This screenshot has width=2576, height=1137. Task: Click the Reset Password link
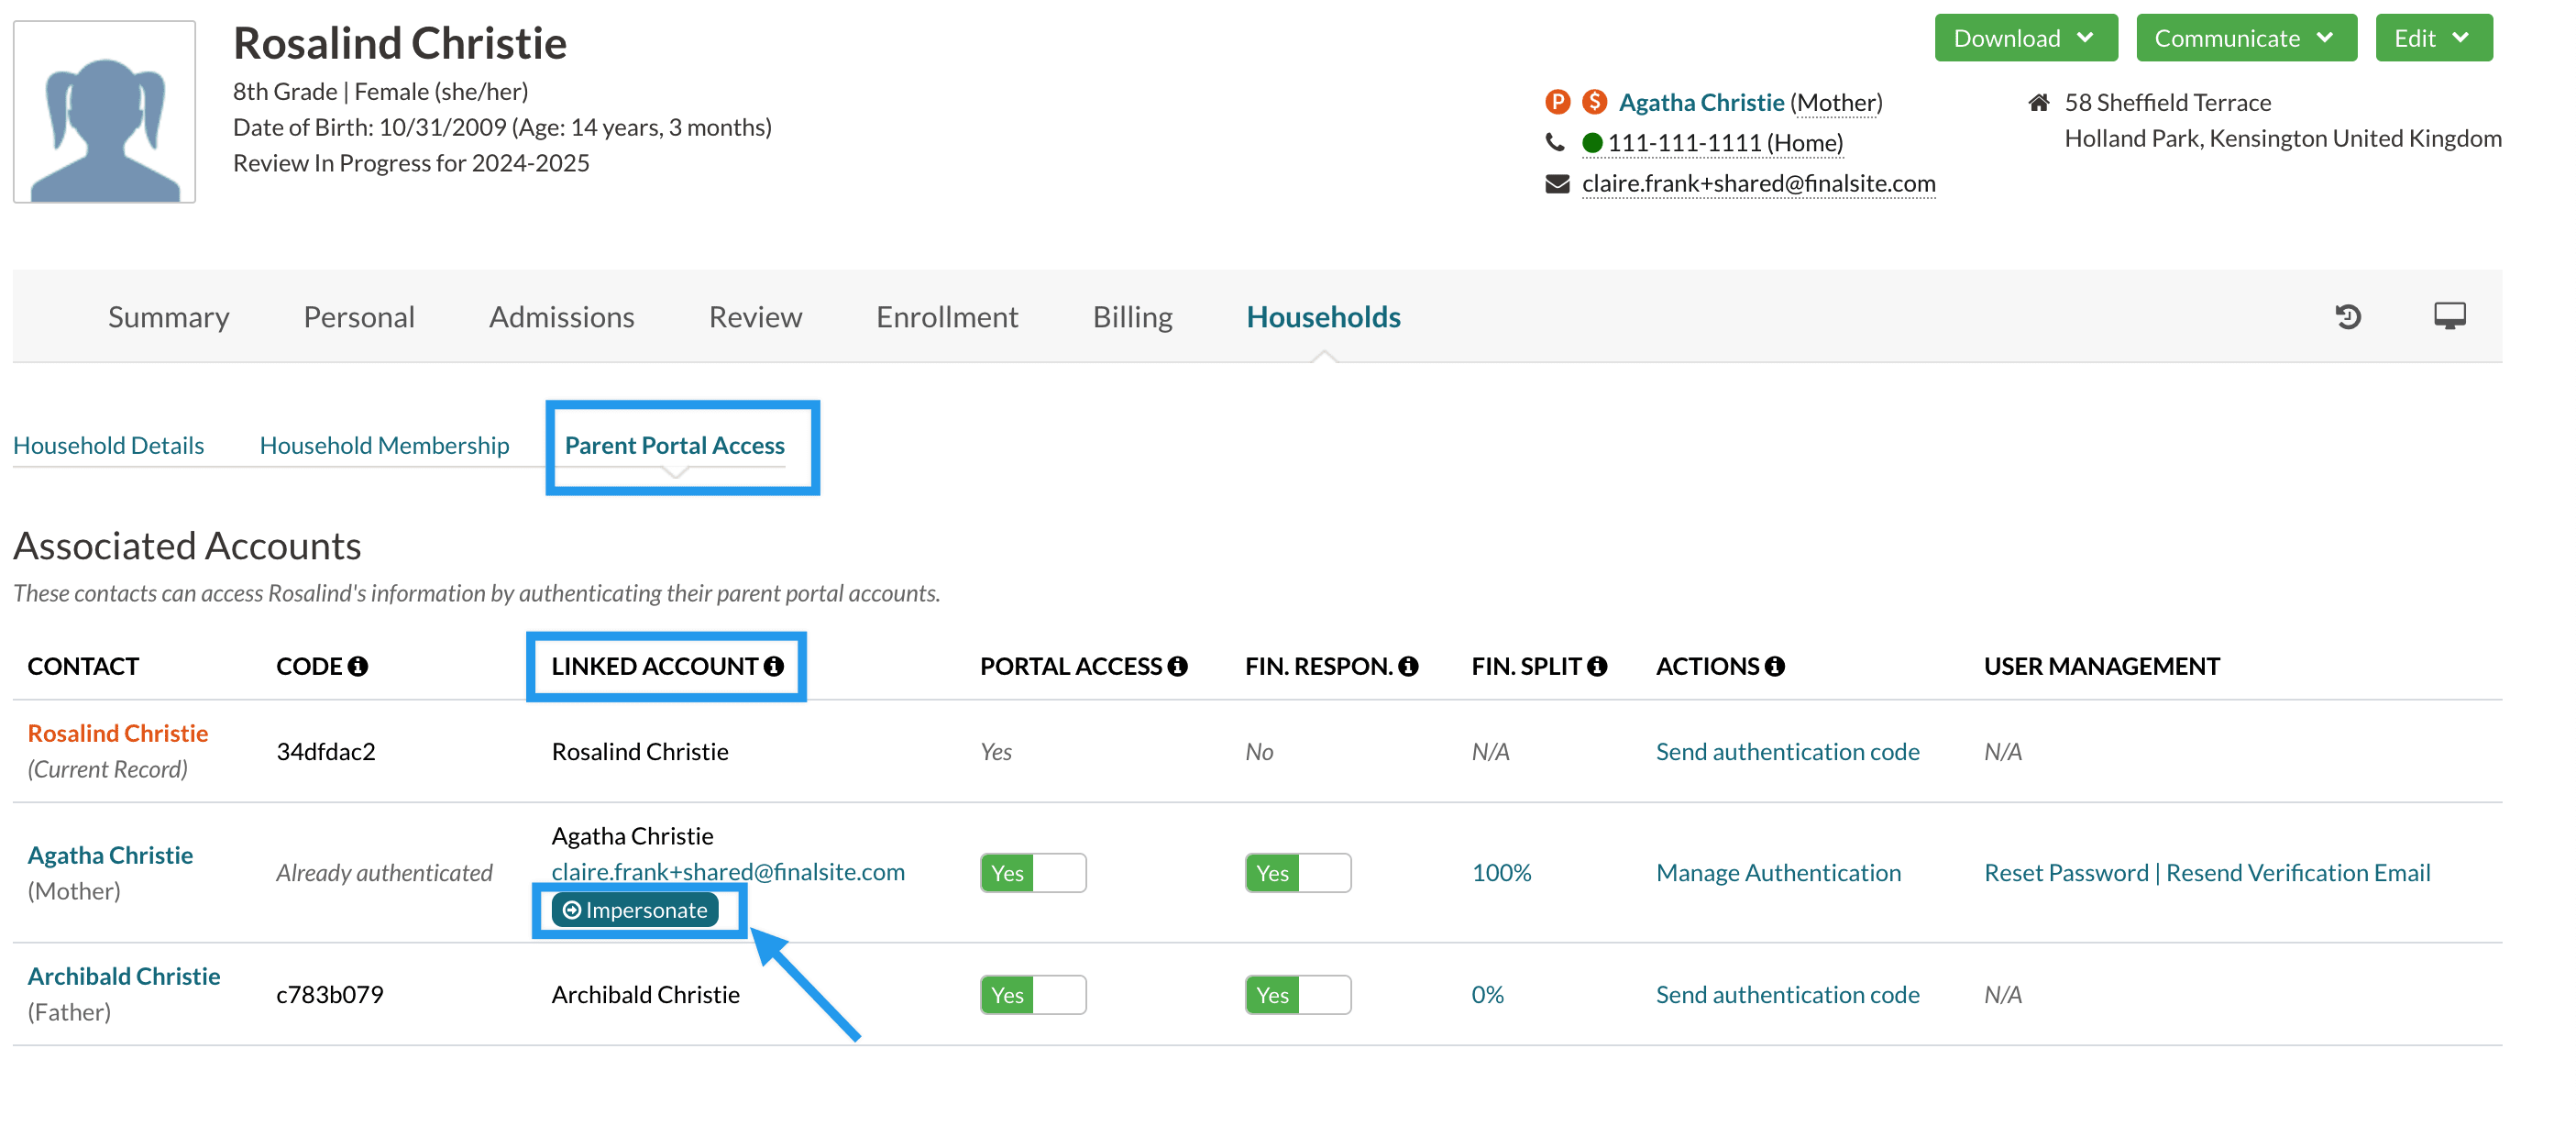click(x=2065, y=873)
